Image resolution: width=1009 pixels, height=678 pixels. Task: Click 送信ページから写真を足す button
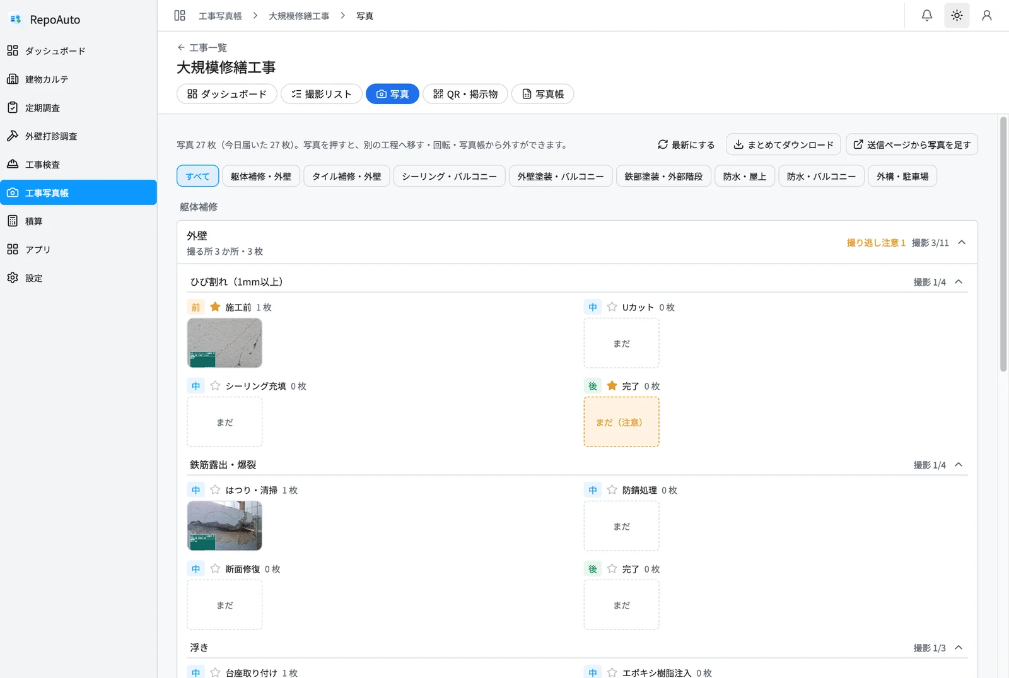click(912, 144)
